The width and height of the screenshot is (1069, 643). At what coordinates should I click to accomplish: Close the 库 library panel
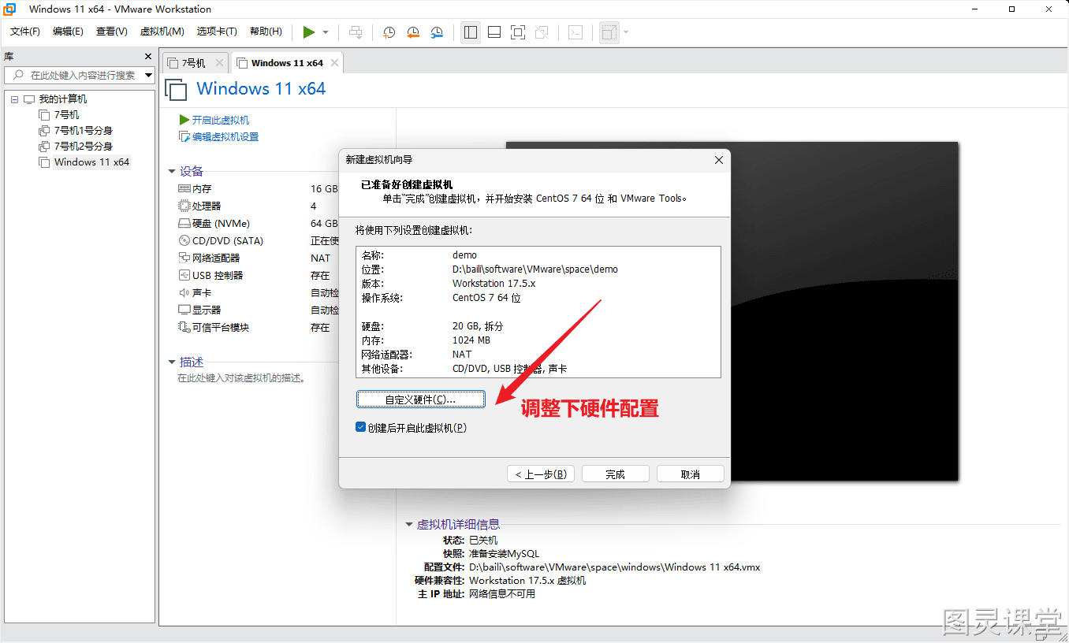click(147, 57)
